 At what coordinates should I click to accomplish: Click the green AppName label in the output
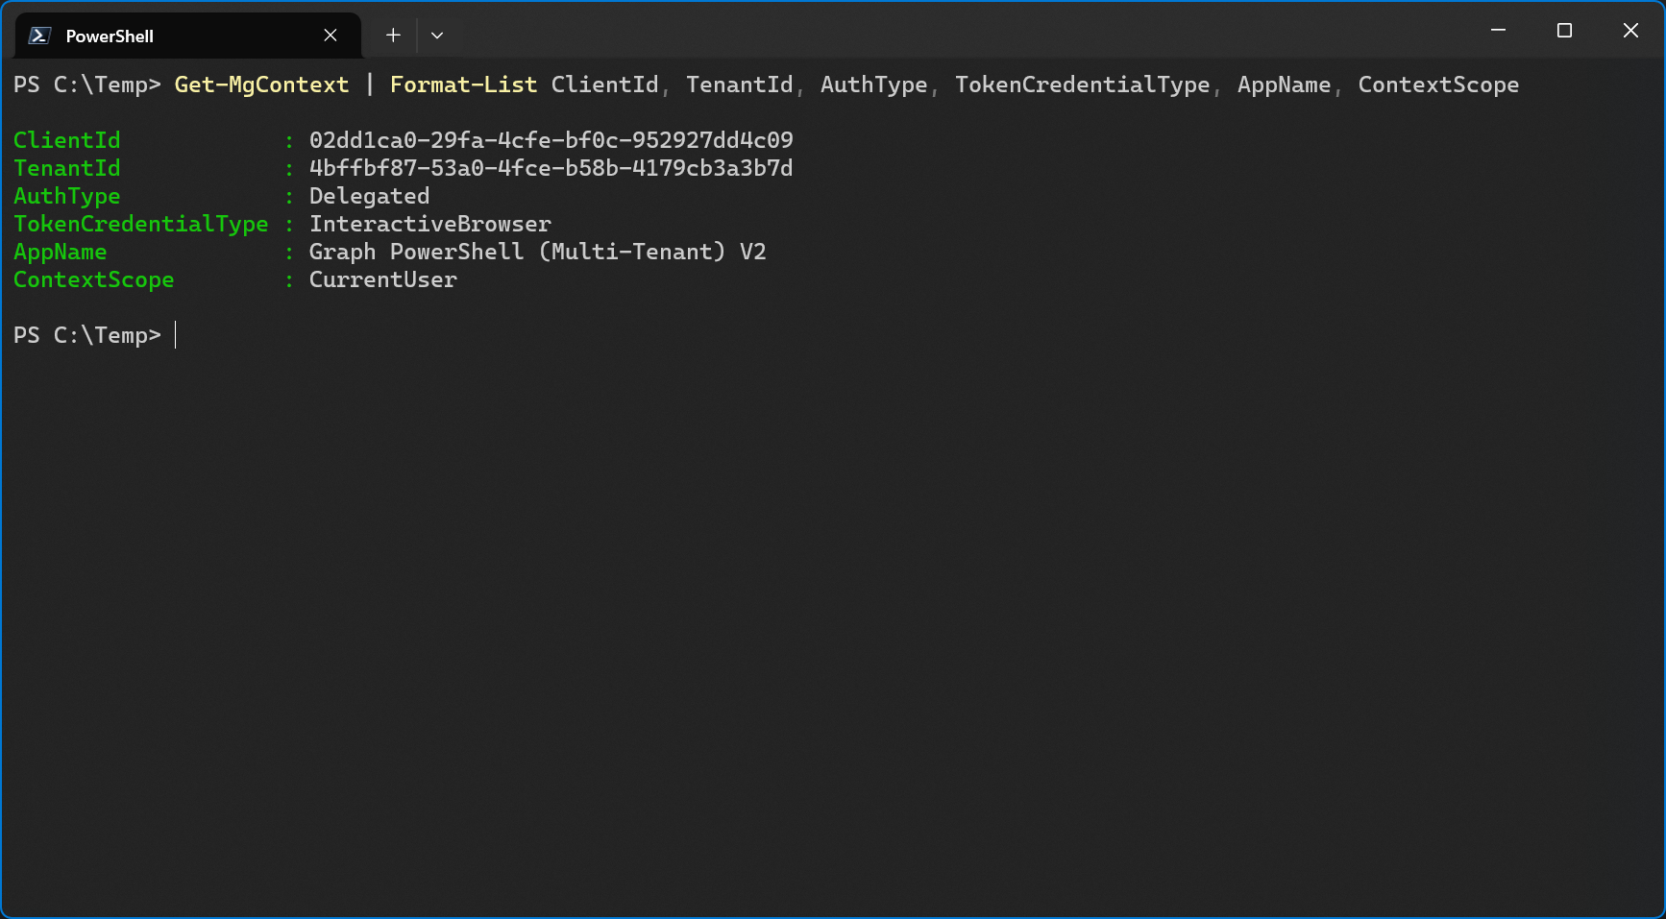pos(61,252)
